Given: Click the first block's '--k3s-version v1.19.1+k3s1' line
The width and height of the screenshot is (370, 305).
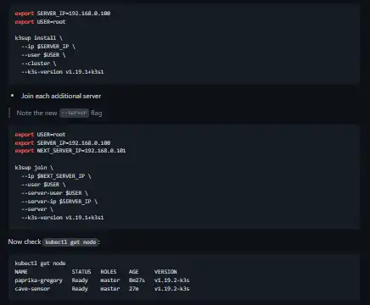Looking at the screenshot, I should point(63,72).
